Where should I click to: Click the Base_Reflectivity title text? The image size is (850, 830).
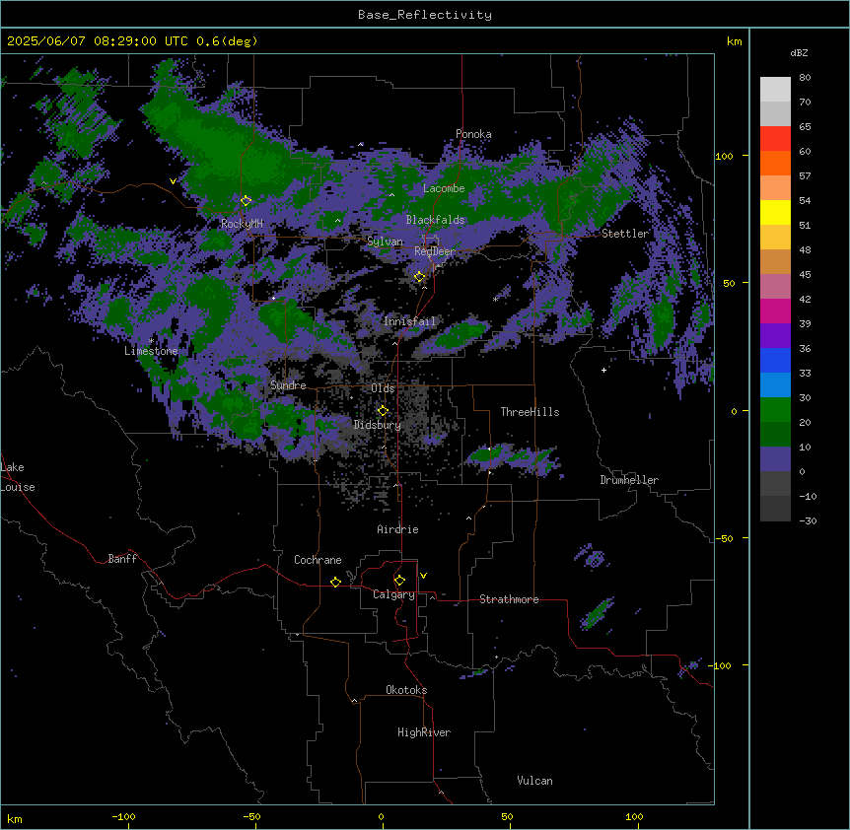425,15
